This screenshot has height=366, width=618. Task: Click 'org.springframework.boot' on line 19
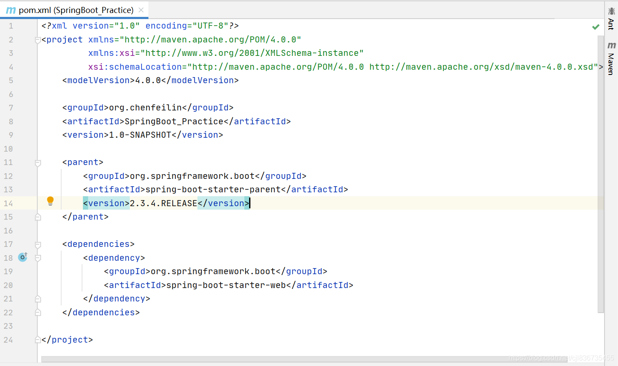coord(213,271)
